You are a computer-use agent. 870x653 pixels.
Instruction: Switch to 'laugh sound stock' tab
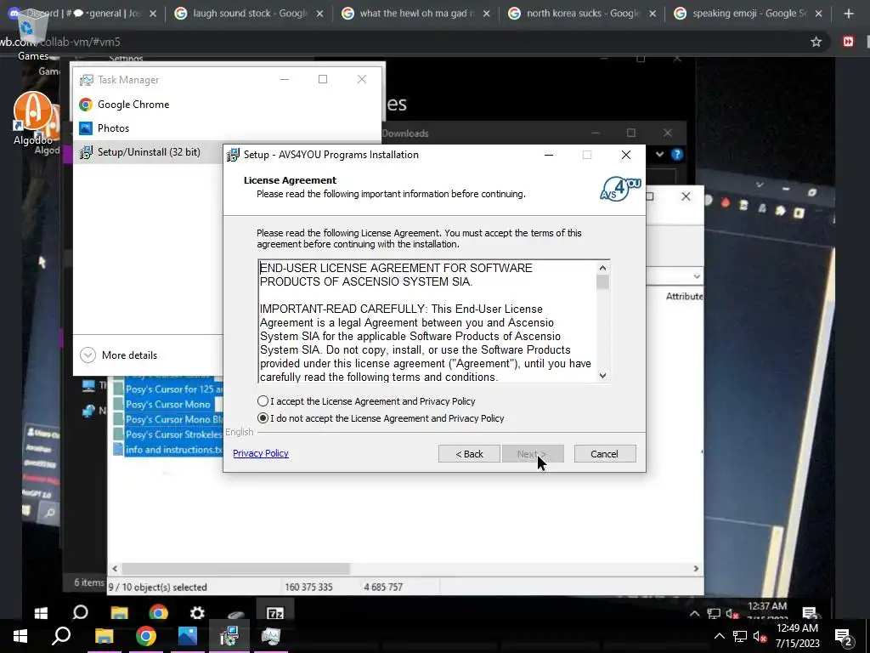click(x=250, y=14)
